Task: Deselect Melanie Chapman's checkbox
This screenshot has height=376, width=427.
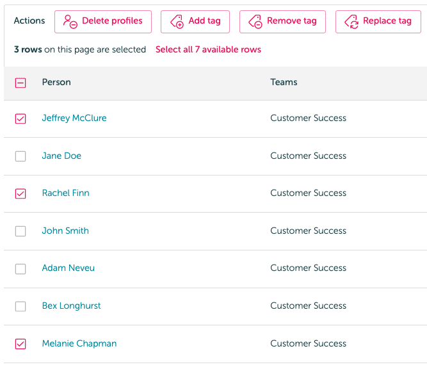Action: click(x=20, y=344)
